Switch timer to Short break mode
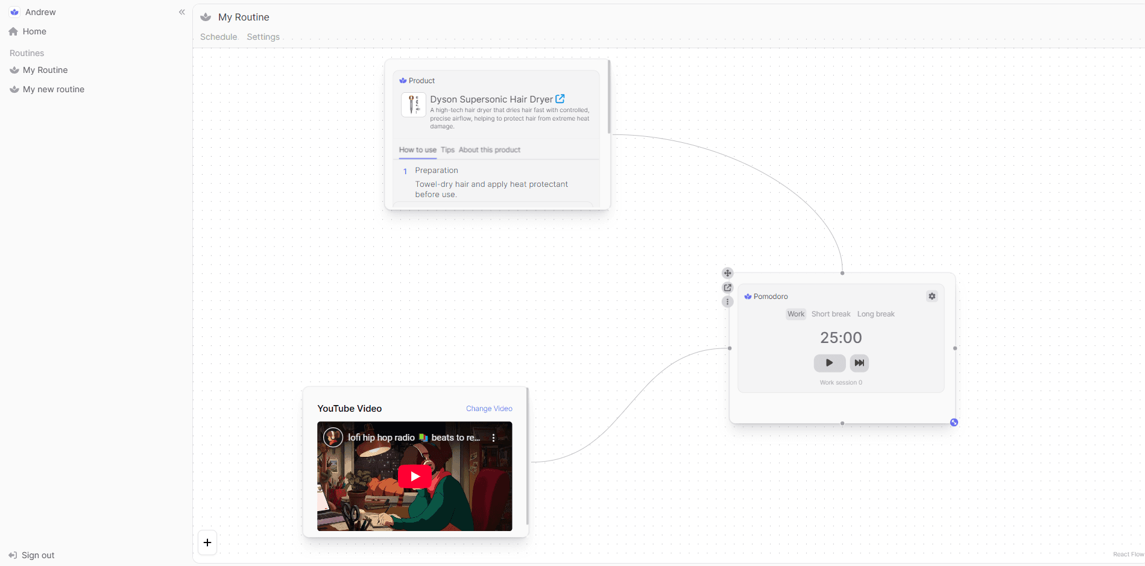1145x566 pixels. click(830, 314)
